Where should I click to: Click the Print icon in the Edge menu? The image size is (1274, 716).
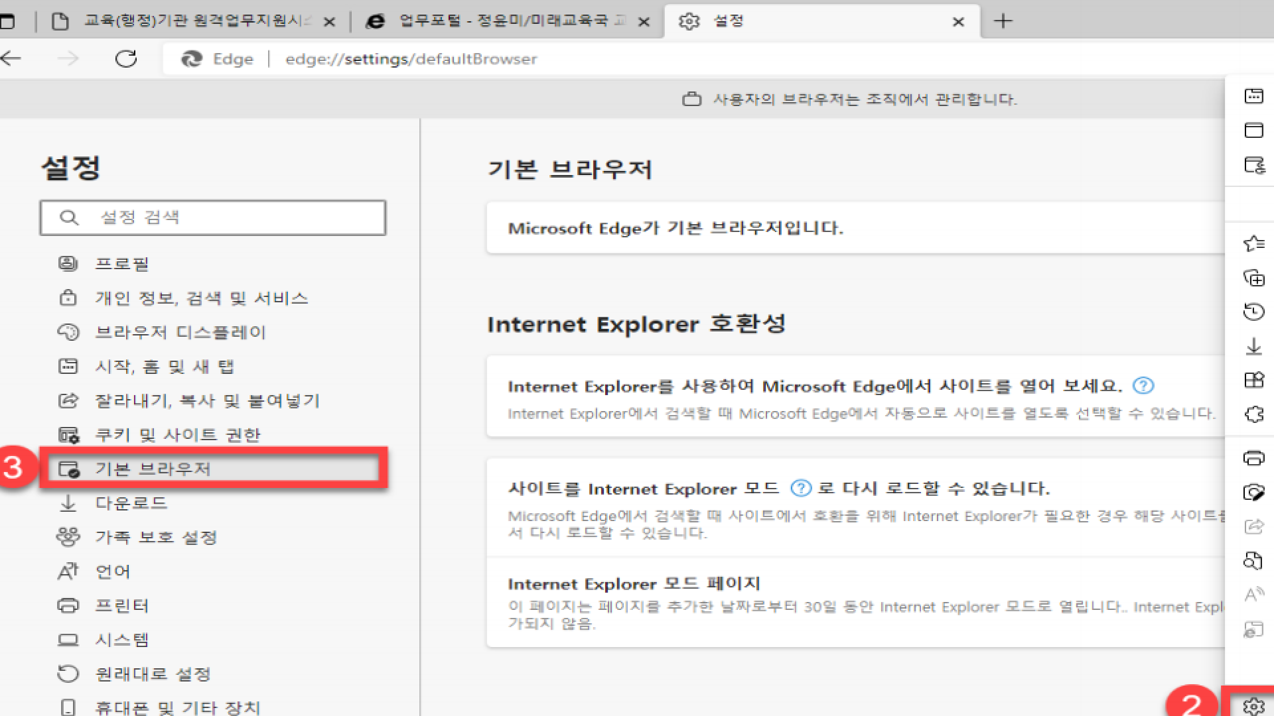(1253, 458)
